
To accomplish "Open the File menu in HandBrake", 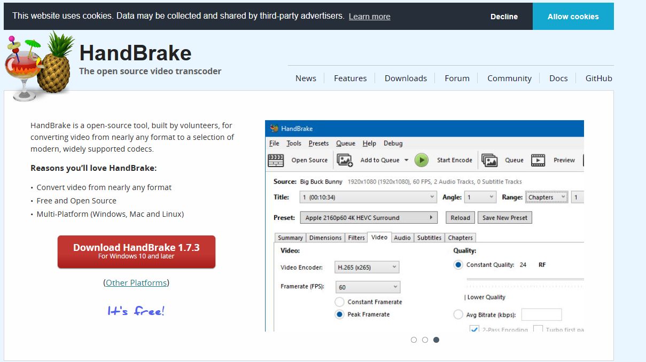I will [274, 144].
